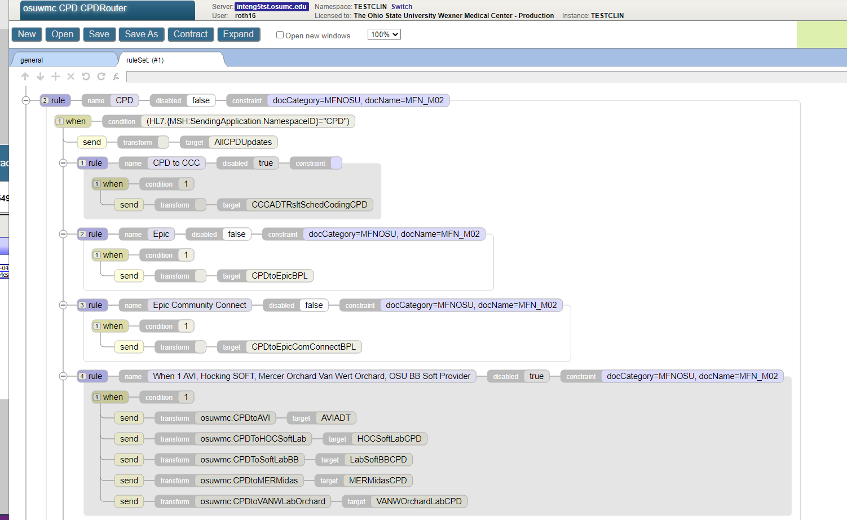Click the Expand button
Screen dimensions: 847x520
pyautogui.click(x=239, y=34)
